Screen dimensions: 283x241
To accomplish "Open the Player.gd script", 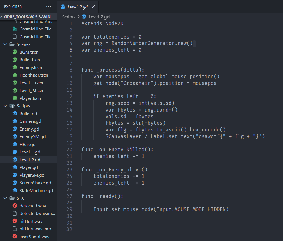I will point(29,167).
